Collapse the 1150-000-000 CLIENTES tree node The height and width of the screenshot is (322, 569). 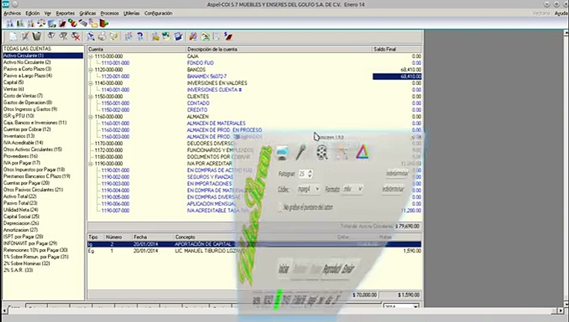pyautogui.click(x=91, y=97)
